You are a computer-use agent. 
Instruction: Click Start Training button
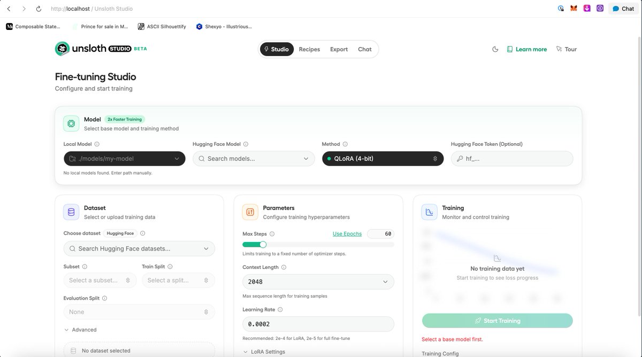pos(497,321)
